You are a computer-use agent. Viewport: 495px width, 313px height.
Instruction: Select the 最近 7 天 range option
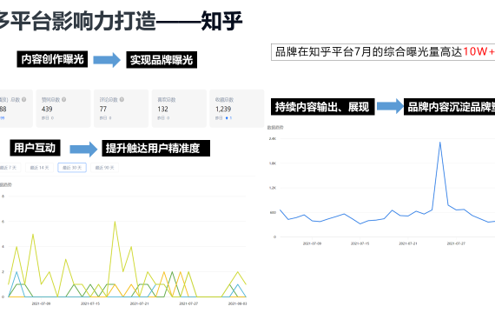10,168
